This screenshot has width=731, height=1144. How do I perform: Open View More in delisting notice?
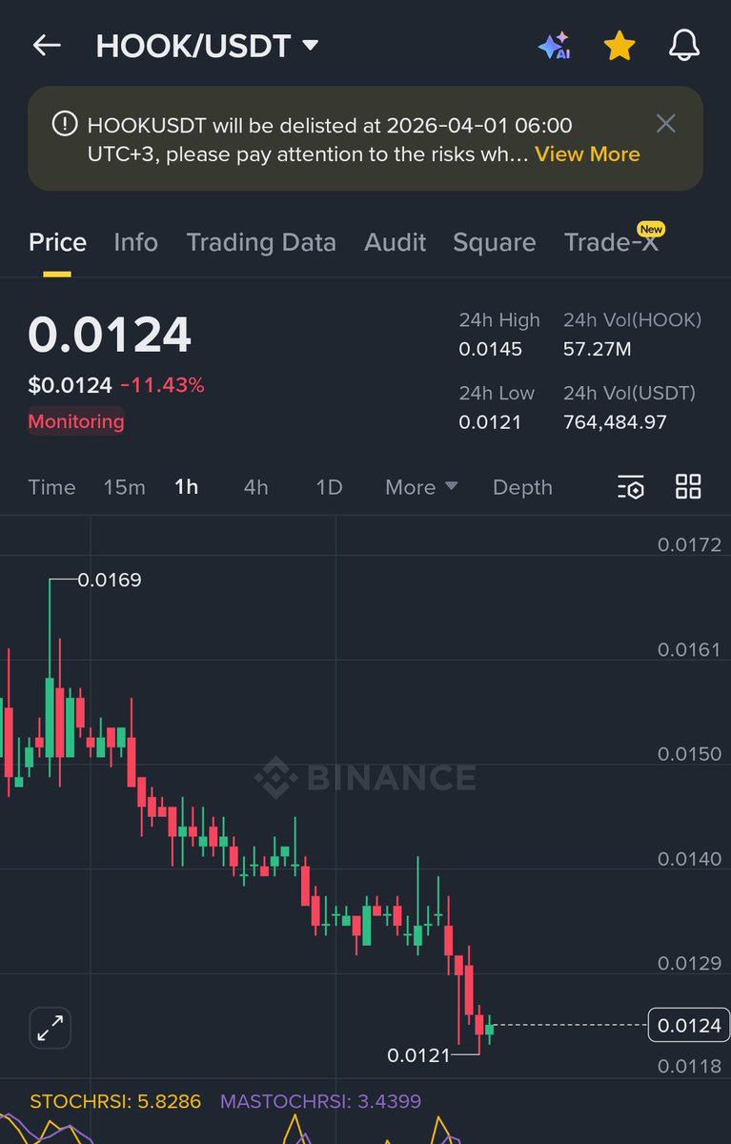point(587,154)
